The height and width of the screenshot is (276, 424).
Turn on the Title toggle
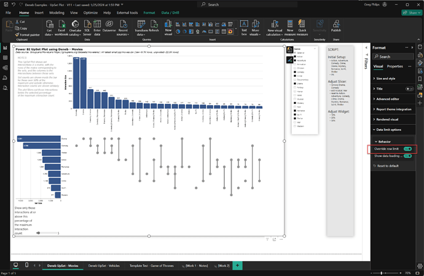click(409, 89)
